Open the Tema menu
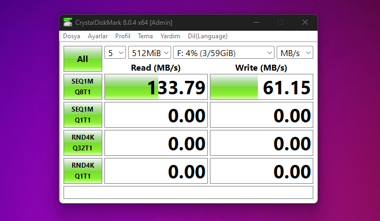380x221 pixels. (145, 36)
